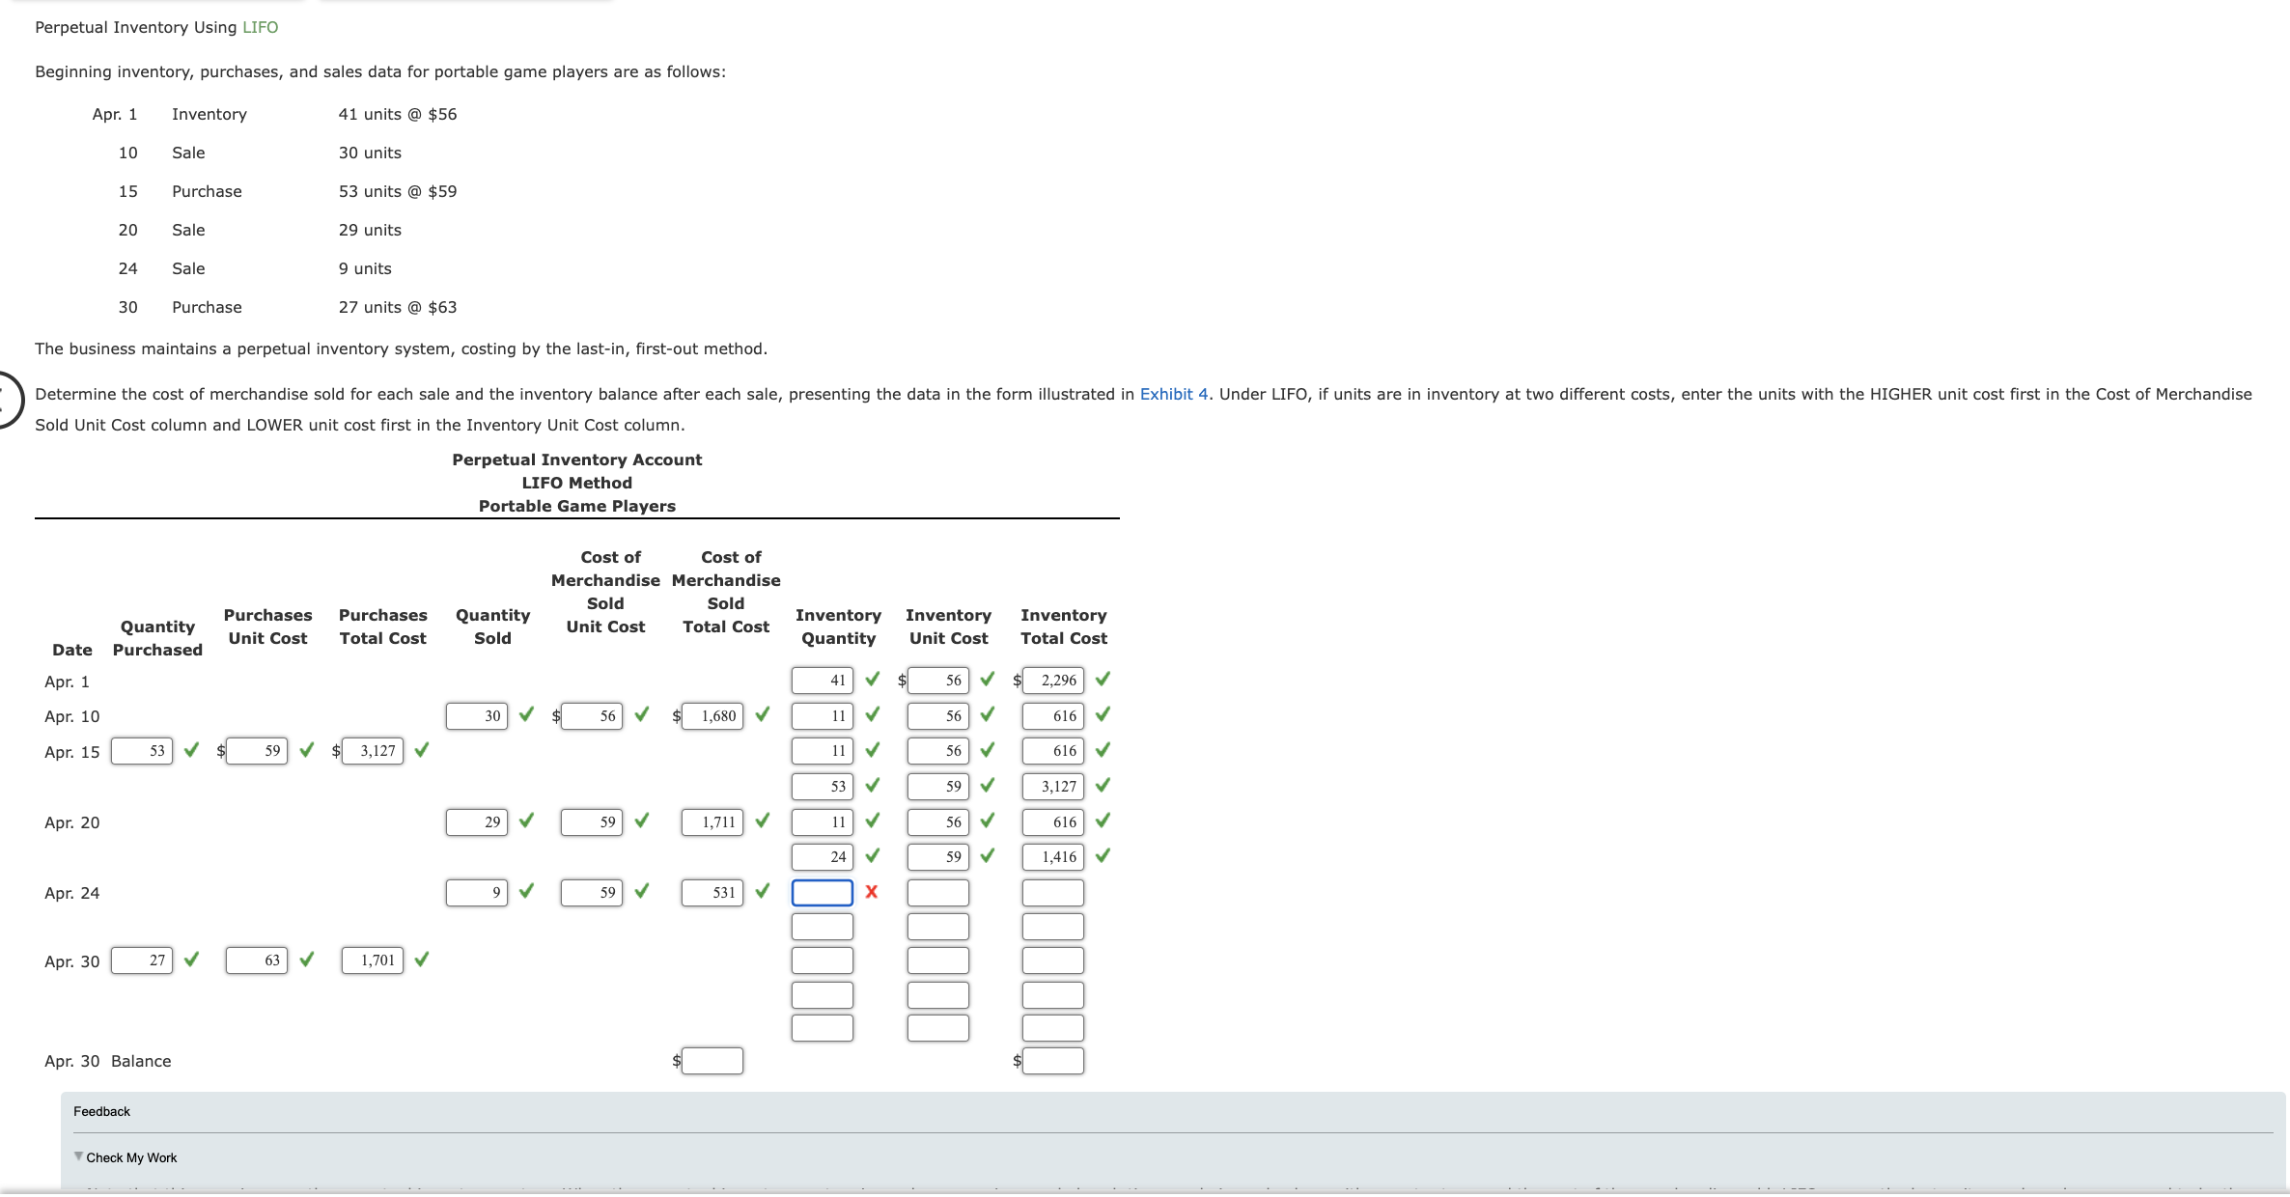The height and width of the screenshot is (1197, 2290).
Task: Click empty Inventory Unit Cost box on Apr. 24 row
Action: point(937,893)
